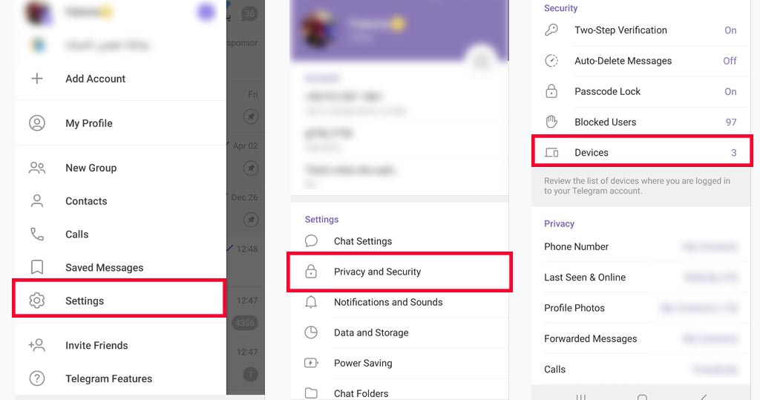The width and height of the screenshot is (760, 400).
Task: Open Power Saving settings
Action: 399,363
